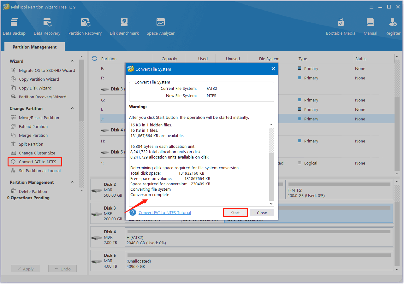Click 'Conversion complete' log line
Screen dimensions: 404x284
tap(150, 195)
